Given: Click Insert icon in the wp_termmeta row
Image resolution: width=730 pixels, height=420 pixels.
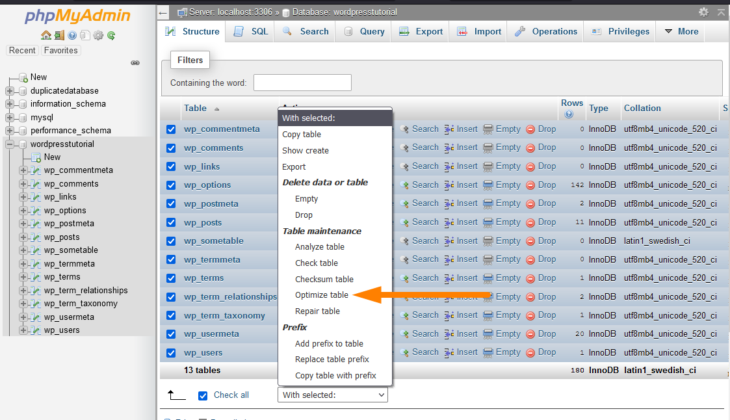Looking at the screenshot, I should (x=449, y=260).
